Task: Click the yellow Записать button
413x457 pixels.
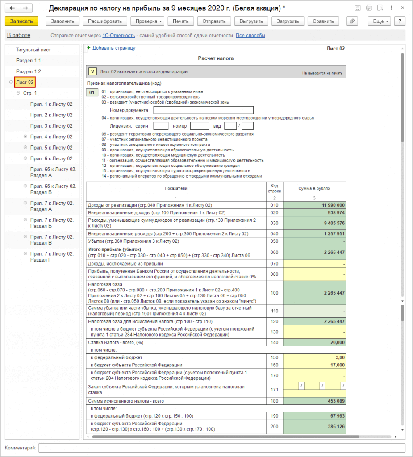Action: pyautogui.click(x=21, y=21)
